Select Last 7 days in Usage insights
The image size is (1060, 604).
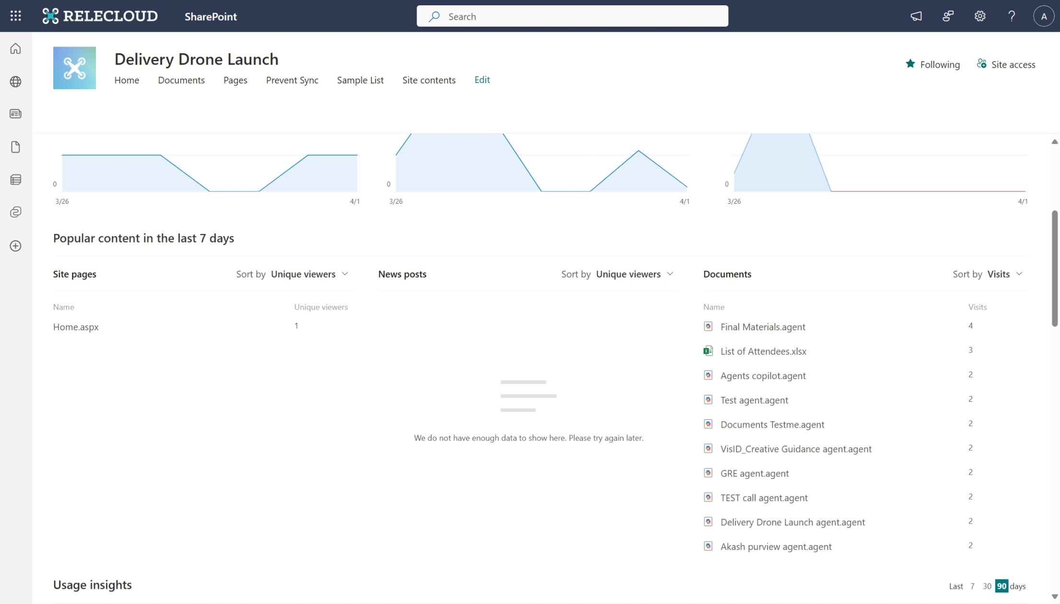pos(972,586)
